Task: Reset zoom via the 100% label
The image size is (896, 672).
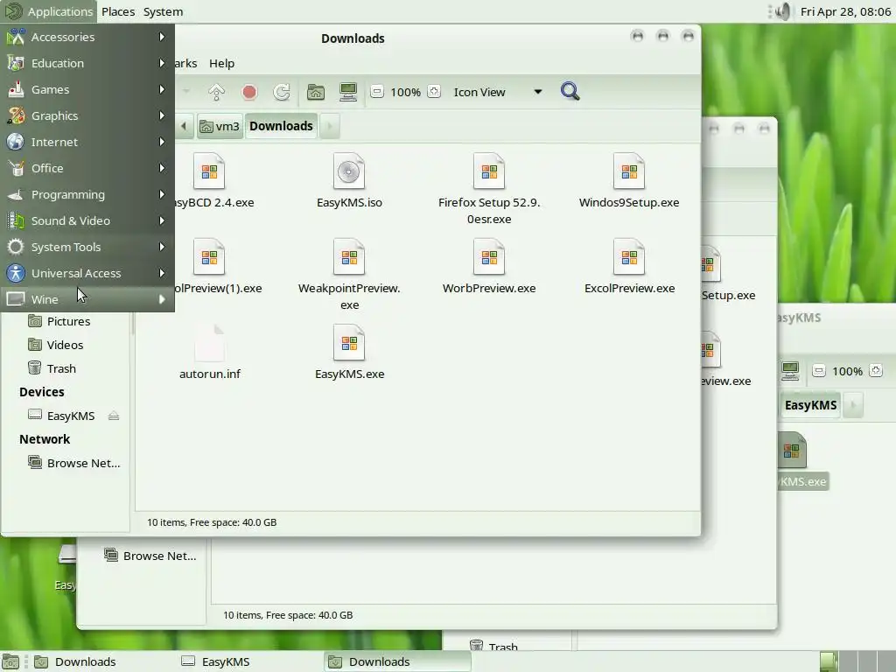Action: coord(406,92)
